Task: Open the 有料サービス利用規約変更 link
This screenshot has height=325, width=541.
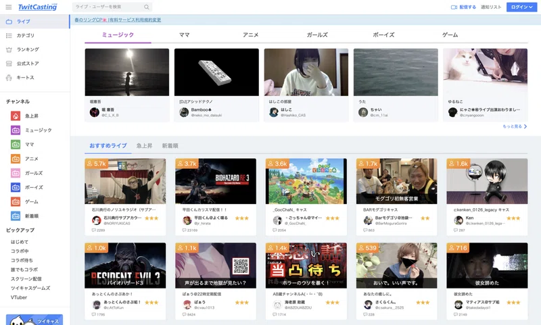Action: coord(135,20)
